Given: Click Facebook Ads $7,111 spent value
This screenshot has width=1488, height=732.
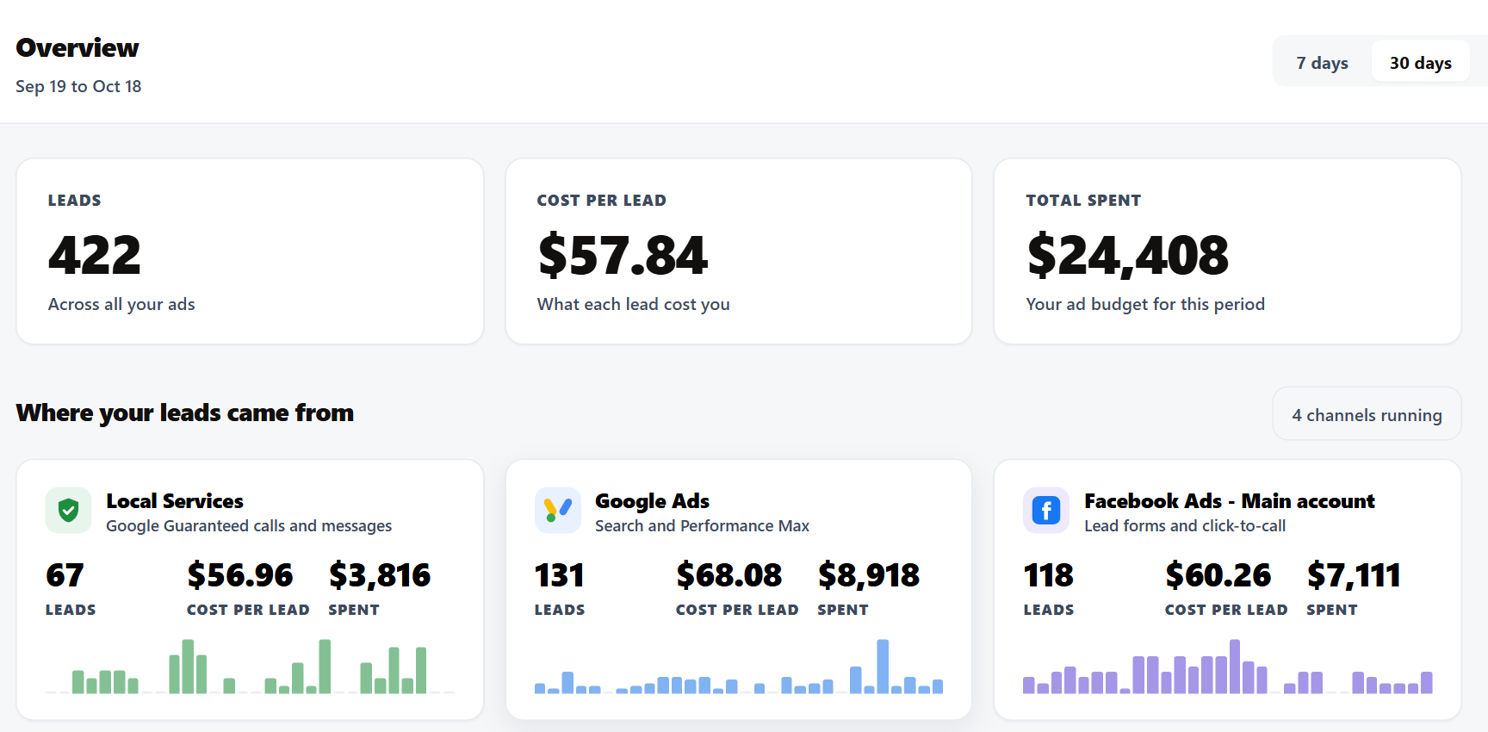Looking at the screenshot, I should [1354, 575].
